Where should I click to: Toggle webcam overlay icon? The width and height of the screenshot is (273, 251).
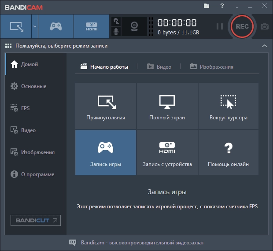tap(134, 26)
